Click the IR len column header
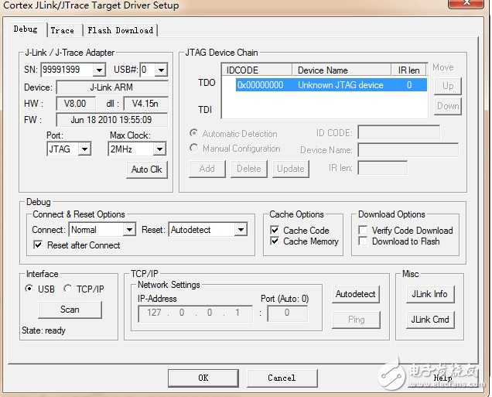 pyautogui.click(x=409, y=70)
